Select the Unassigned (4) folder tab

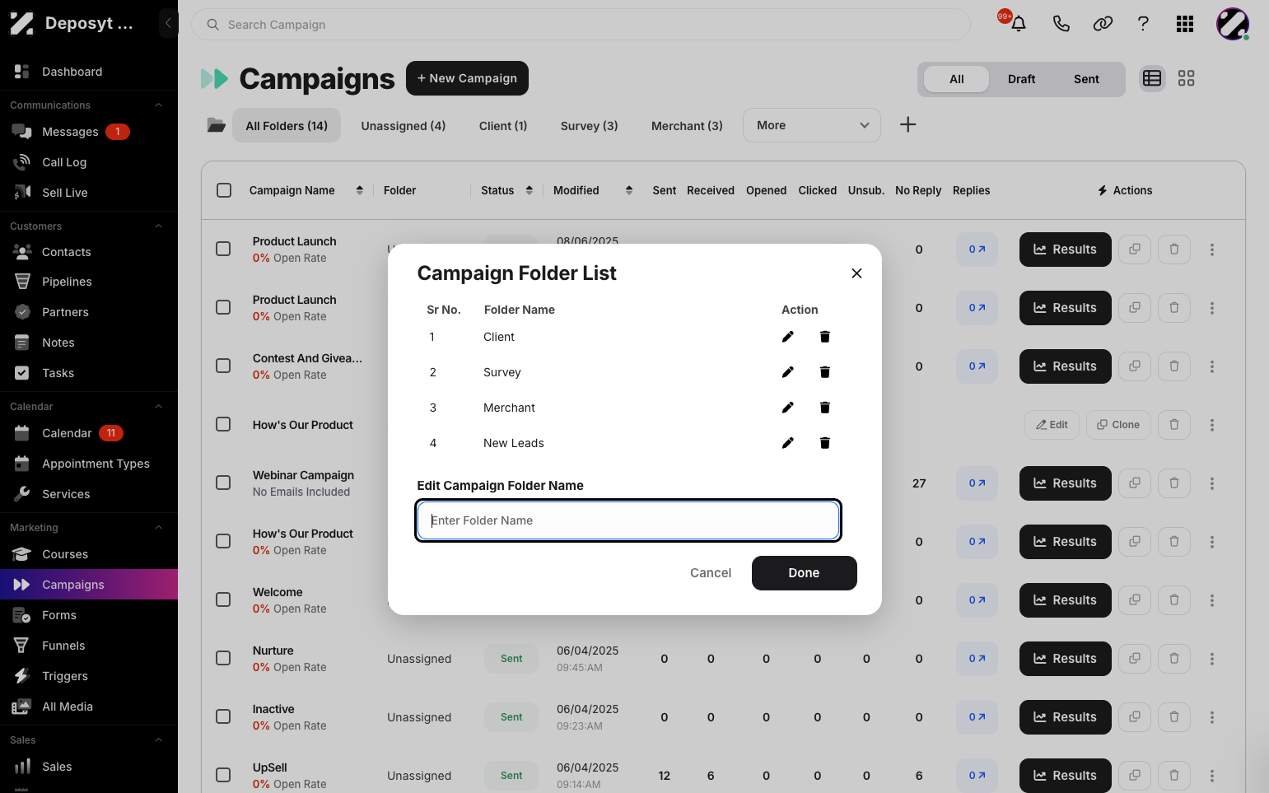tap(404, 126)
